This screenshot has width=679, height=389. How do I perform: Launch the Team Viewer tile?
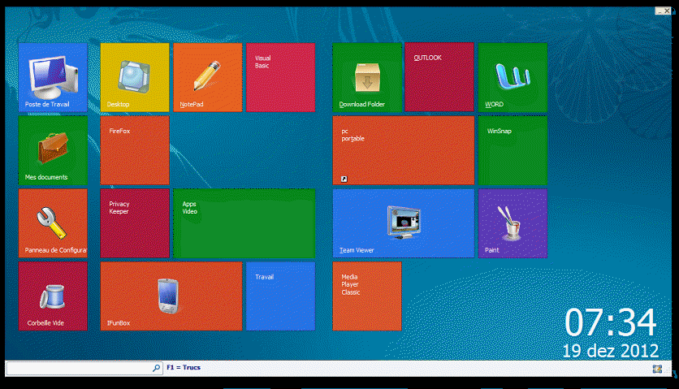click(x=404, y=223)
